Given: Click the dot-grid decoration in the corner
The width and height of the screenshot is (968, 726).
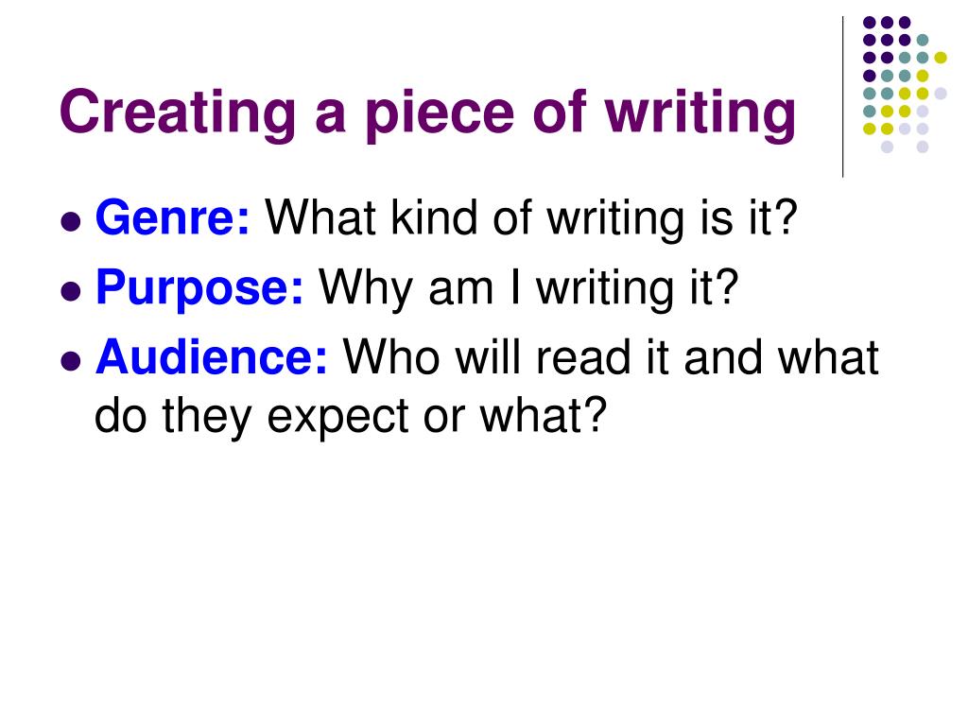Looking at the screenshot, I should (905, 84).
